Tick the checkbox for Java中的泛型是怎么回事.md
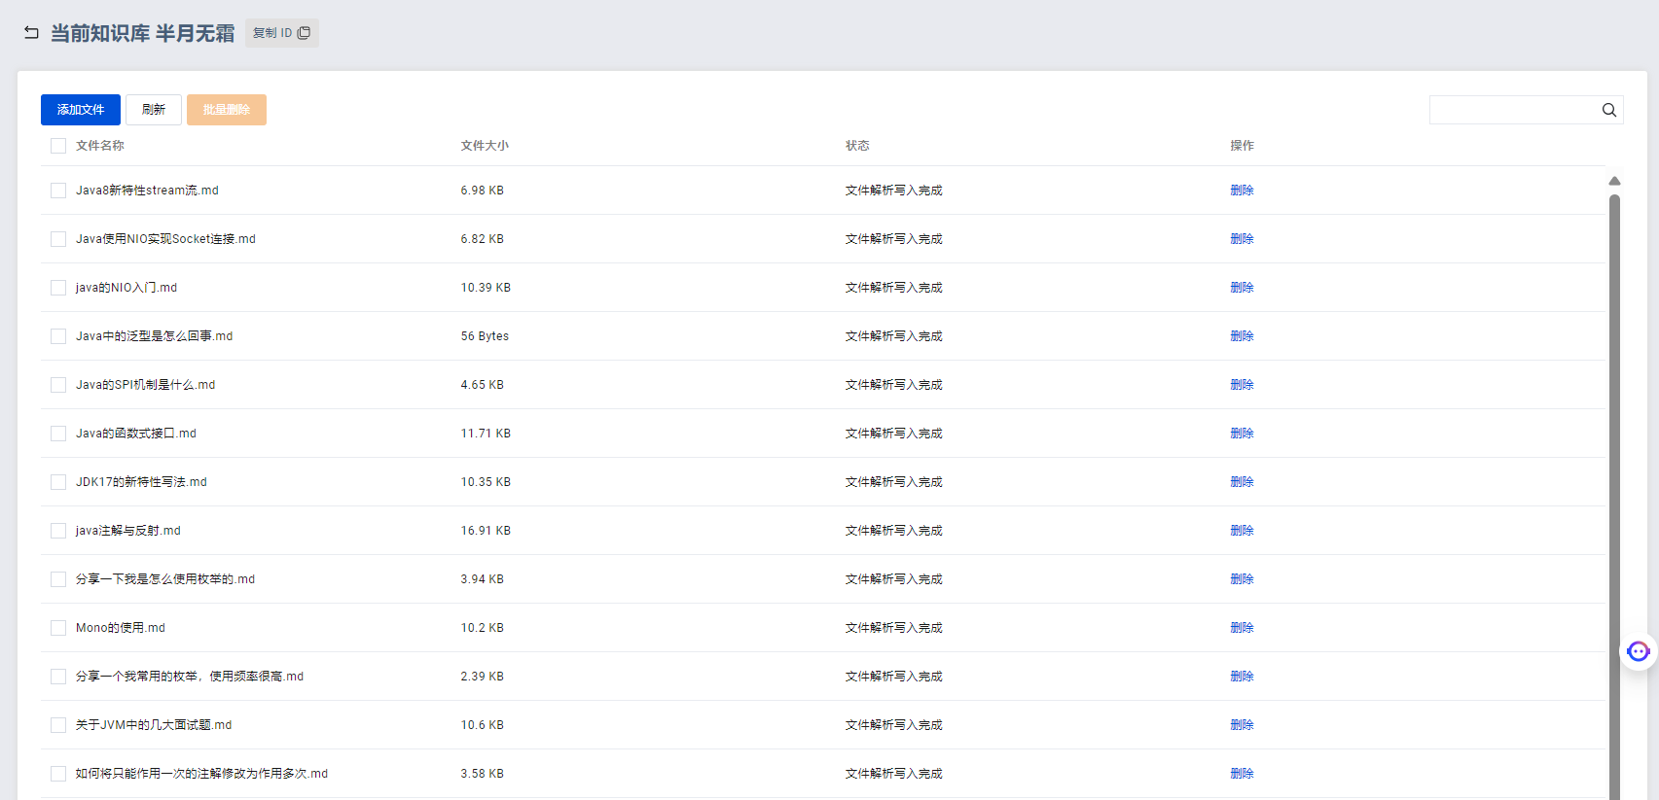Image resolution: width=1659 pixels, height=800 pixels. coord(58,336)
